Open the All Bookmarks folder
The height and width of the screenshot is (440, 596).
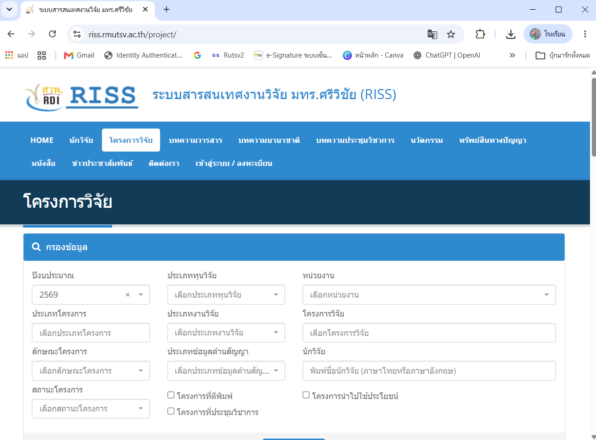562,55
